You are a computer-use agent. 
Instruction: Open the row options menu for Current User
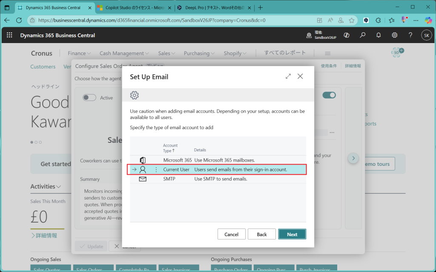(156, 170)
